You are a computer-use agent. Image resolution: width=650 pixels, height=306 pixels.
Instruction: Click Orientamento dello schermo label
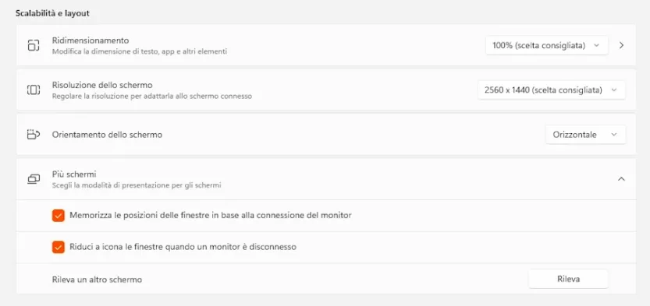pos(107,135)
